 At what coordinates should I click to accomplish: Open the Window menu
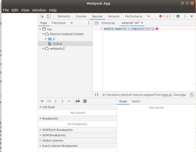[39, 10]
